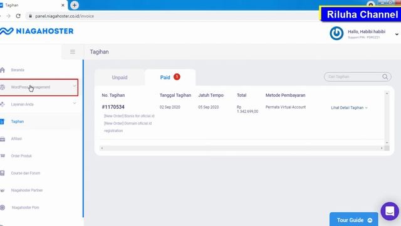Click the user avatar power icon

pyautogui.click(x=336, y=33)
